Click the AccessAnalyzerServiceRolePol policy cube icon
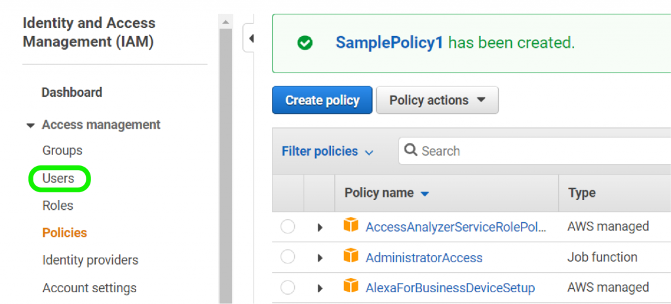This screenshot has width=671, height=304. pyautogui.click(x=351, y=225)
